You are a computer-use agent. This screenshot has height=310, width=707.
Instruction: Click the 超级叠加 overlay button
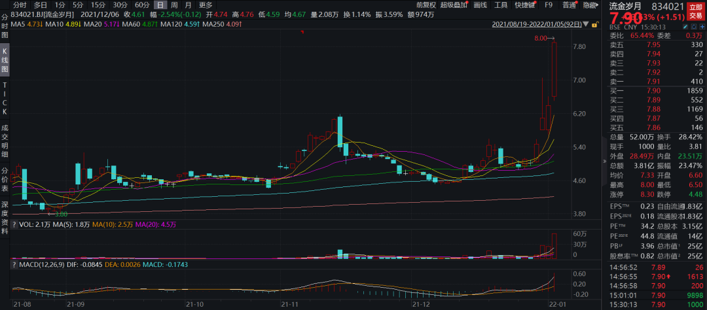click(454, 5)
